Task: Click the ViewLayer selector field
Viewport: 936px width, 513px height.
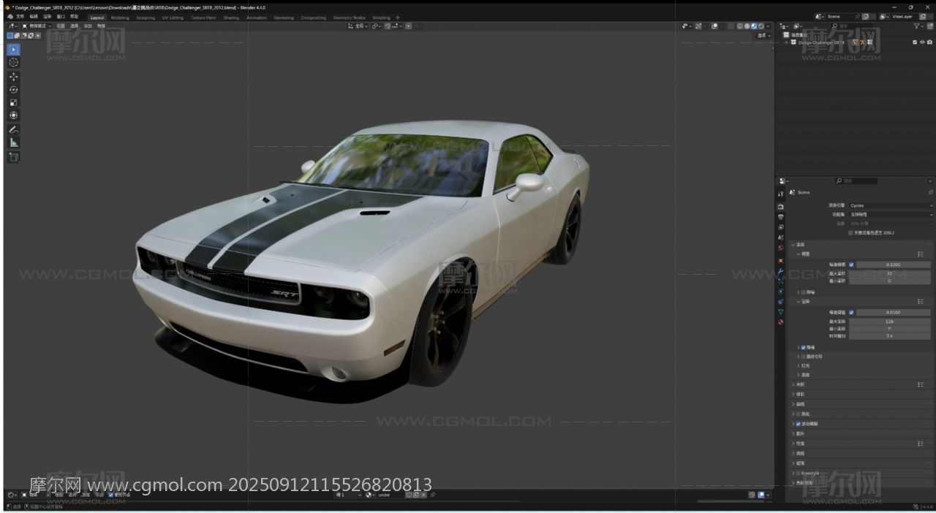Action: (903, 17)
